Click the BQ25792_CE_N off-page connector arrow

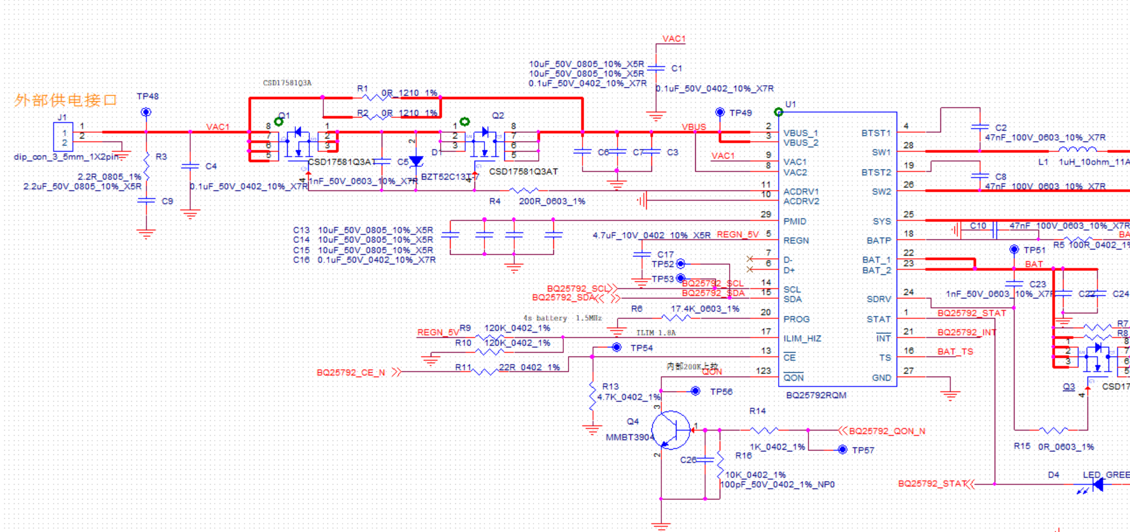point(397,372)
